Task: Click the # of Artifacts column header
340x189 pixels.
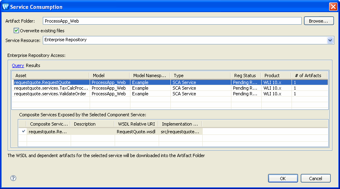Action: [x=309, y=76]
